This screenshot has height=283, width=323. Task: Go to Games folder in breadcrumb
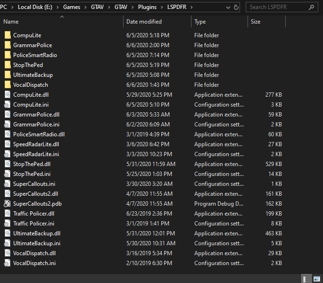(x=72, y=7)
